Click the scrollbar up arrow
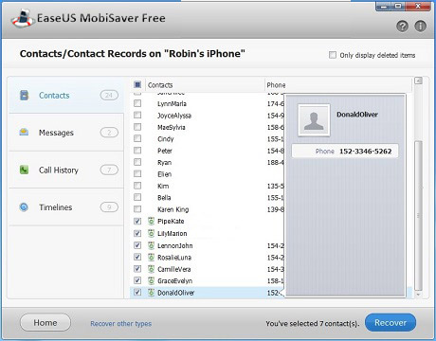The image size is (436, 341). 418,81
